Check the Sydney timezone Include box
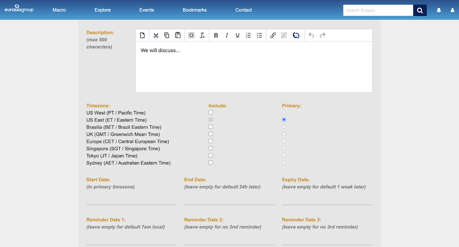 click(211, 163)
